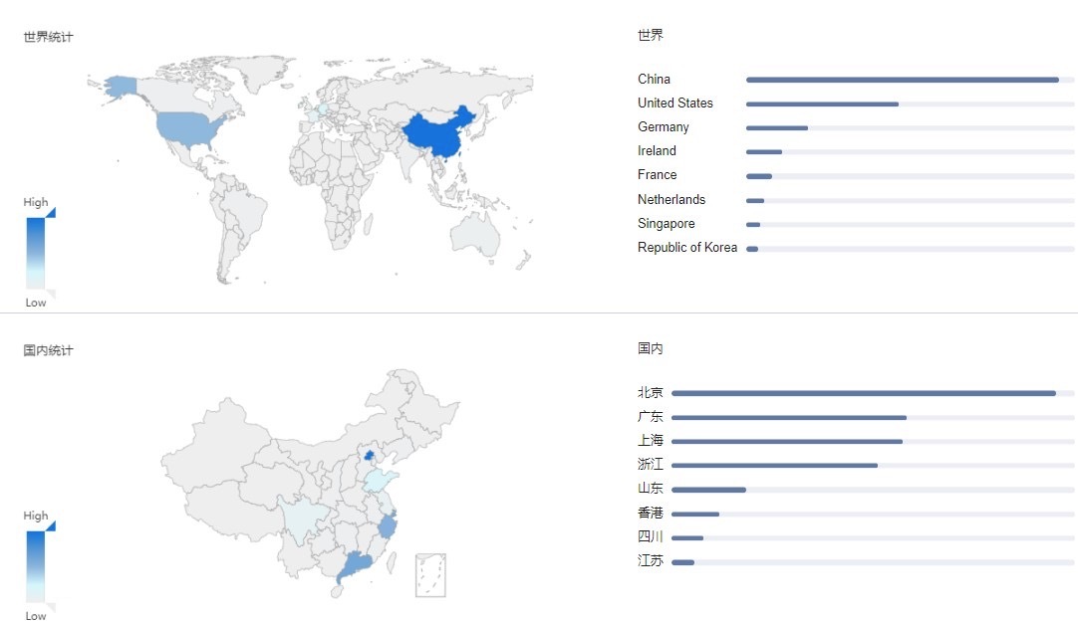Click the domestic map High legend handle
This screenshot has width=1078, height=622.
[50, 525]
